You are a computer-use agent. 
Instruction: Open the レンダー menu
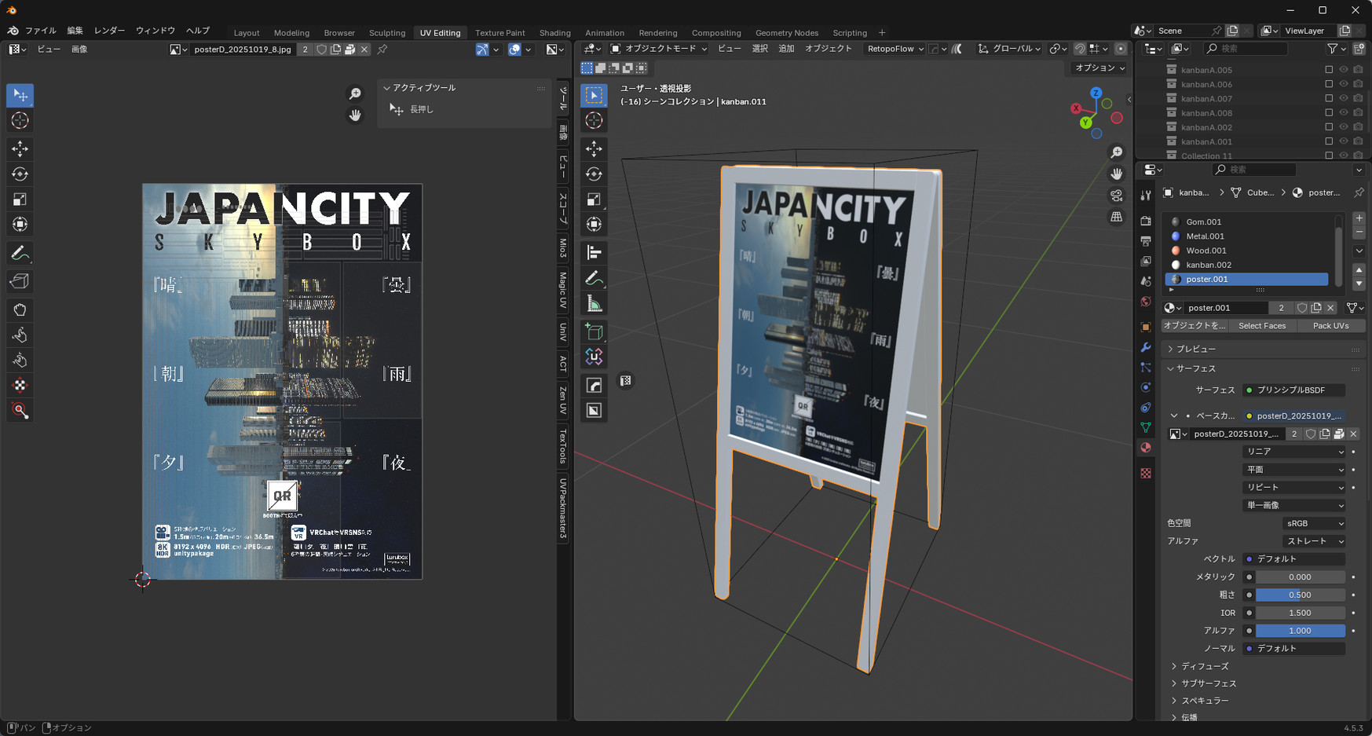(109, 31)
